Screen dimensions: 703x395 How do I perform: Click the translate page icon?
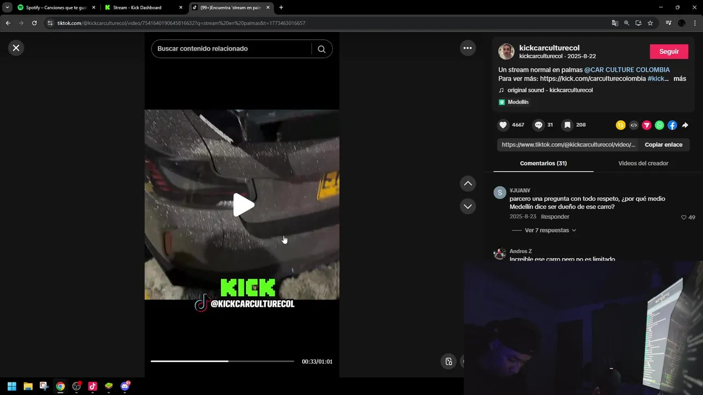(615, 23)
